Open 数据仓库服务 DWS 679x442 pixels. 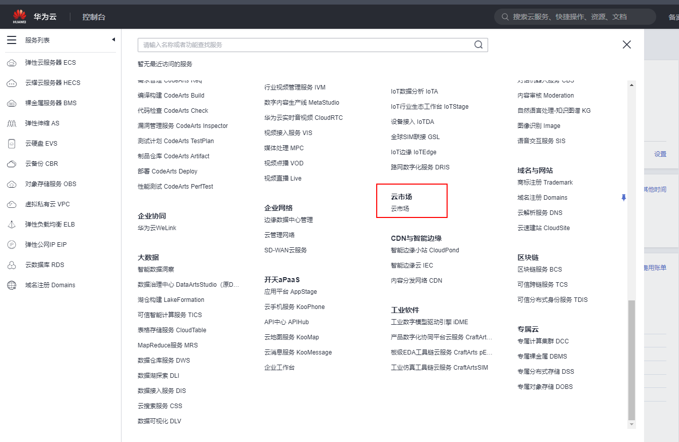164,361
